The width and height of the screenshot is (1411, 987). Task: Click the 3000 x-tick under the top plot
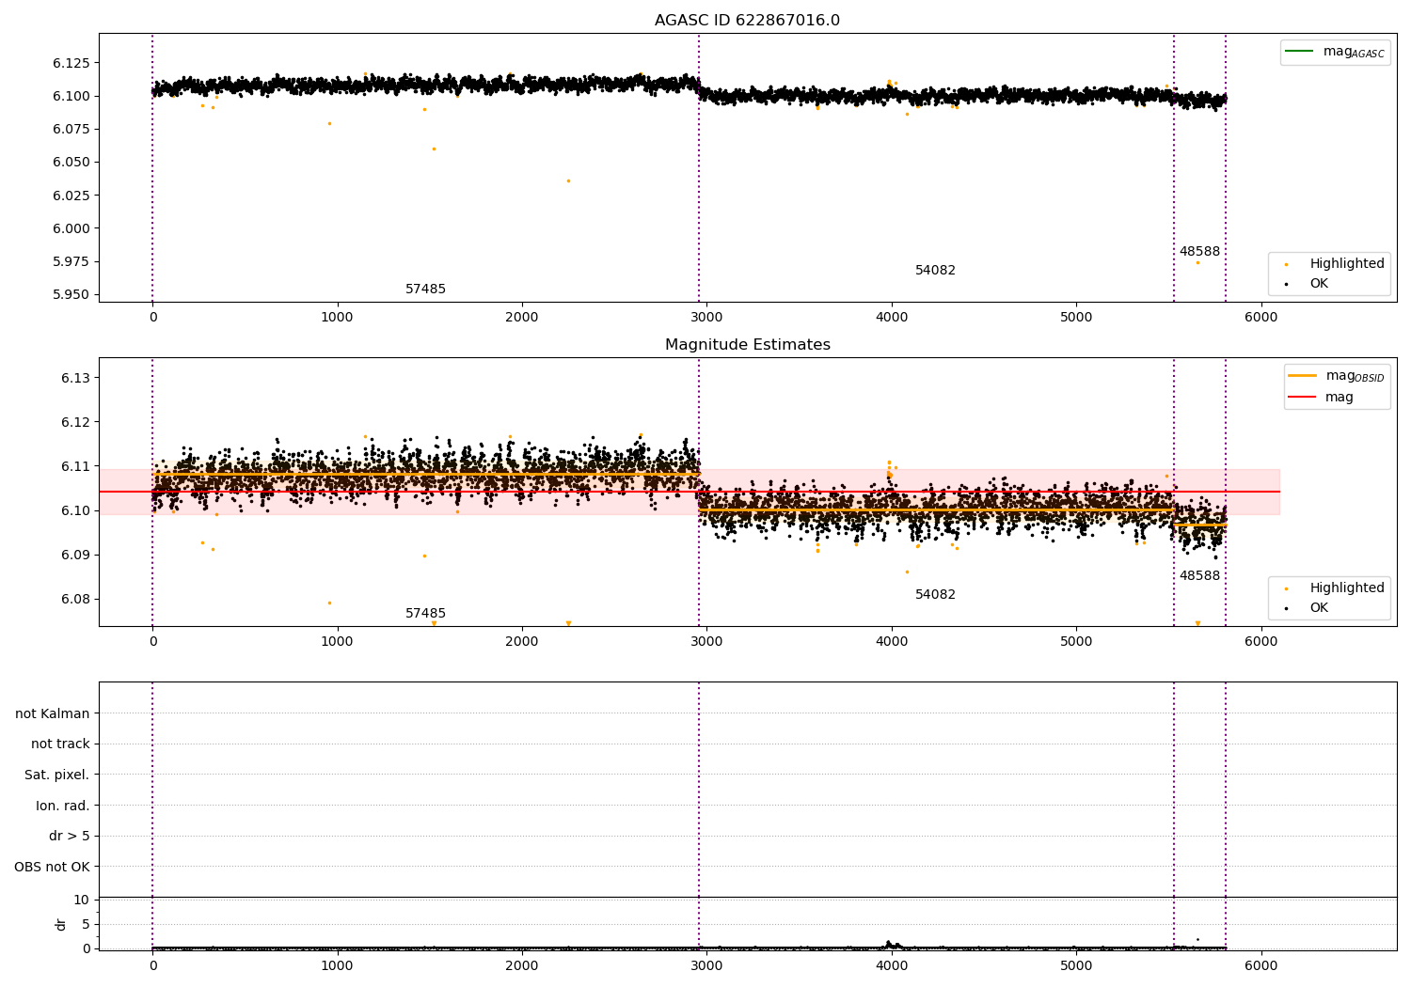(706, 317)
